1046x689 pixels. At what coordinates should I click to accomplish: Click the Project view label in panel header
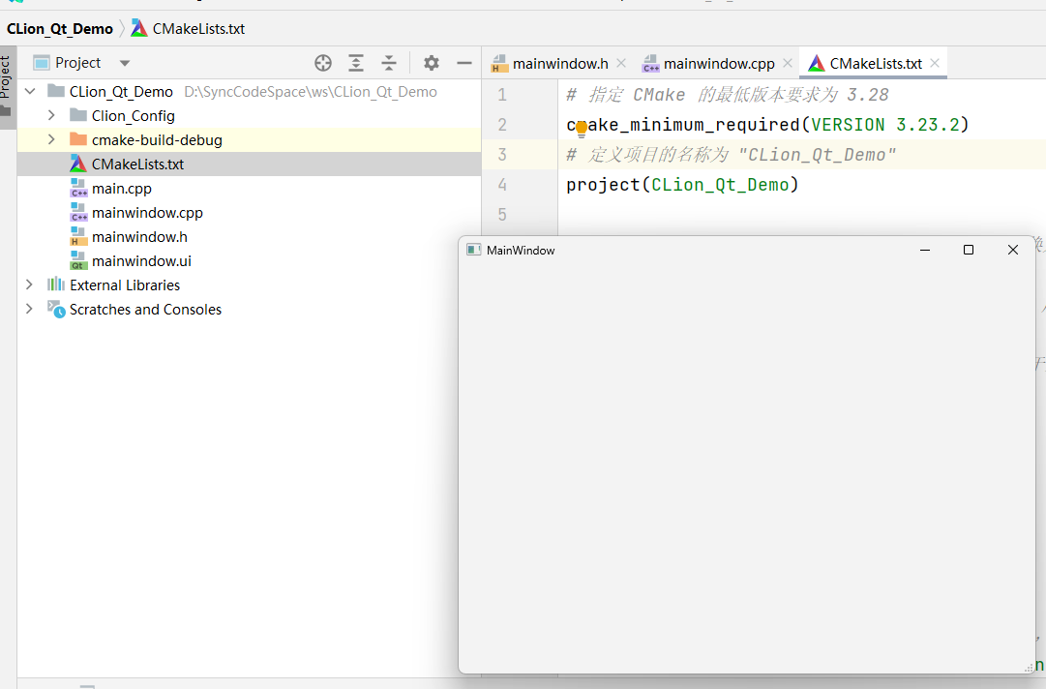[x=78, y=63]
